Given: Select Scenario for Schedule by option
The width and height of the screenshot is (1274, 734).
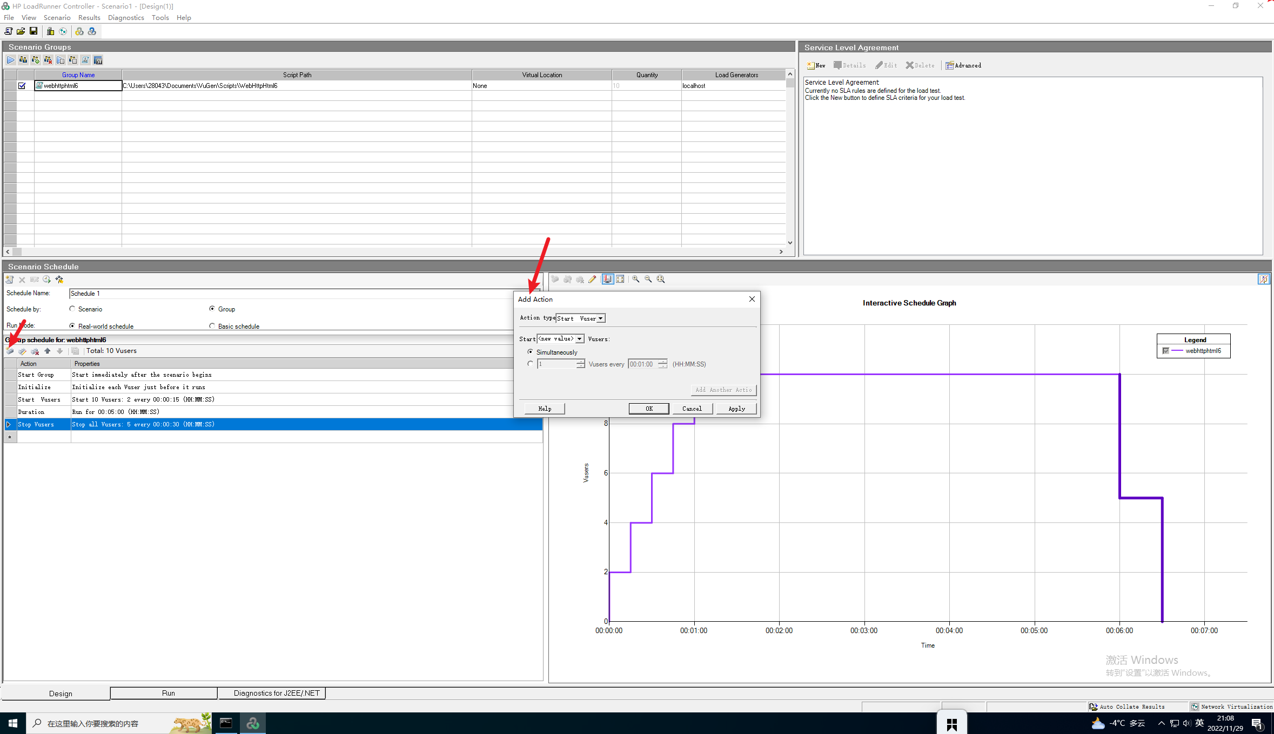Looking at the screenshot, I should [72, 309].
